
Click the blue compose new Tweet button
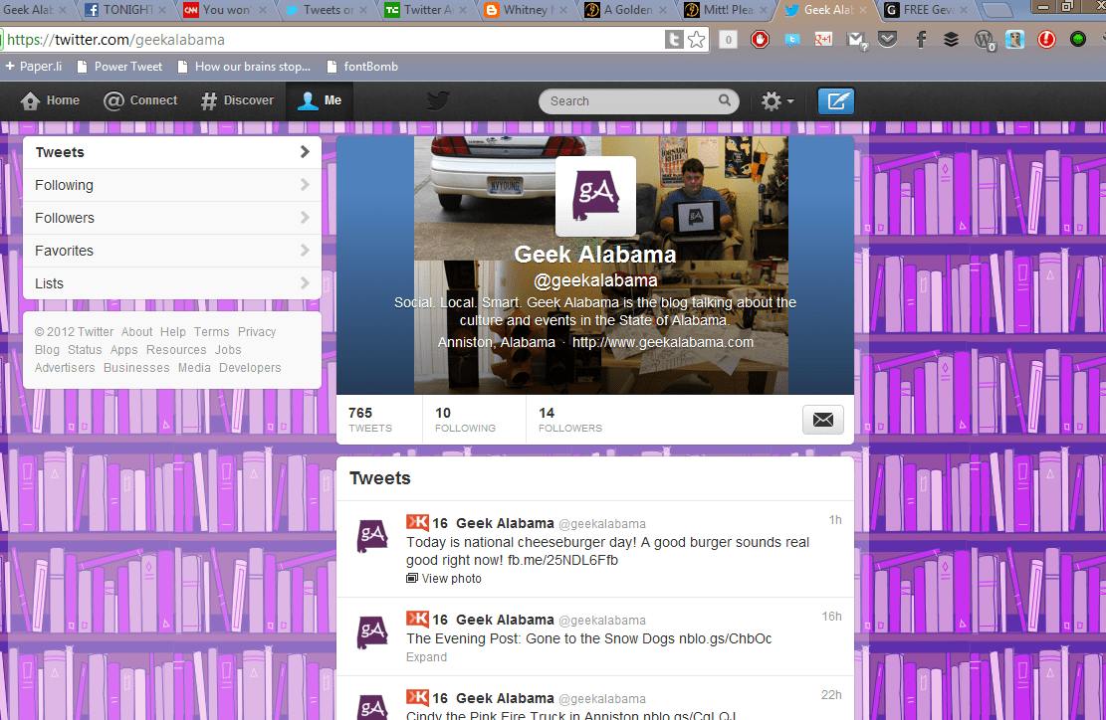836,100
